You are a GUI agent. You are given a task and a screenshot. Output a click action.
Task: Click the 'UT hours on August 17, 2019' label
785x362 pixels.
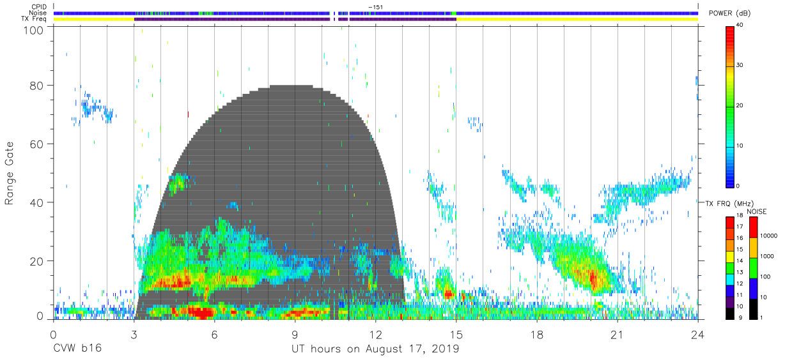point(375,349)
